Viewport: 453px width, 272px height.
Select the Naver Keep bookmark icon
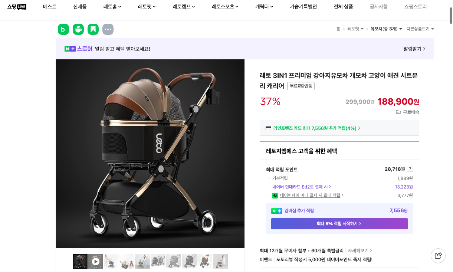(x=93, y=29)
